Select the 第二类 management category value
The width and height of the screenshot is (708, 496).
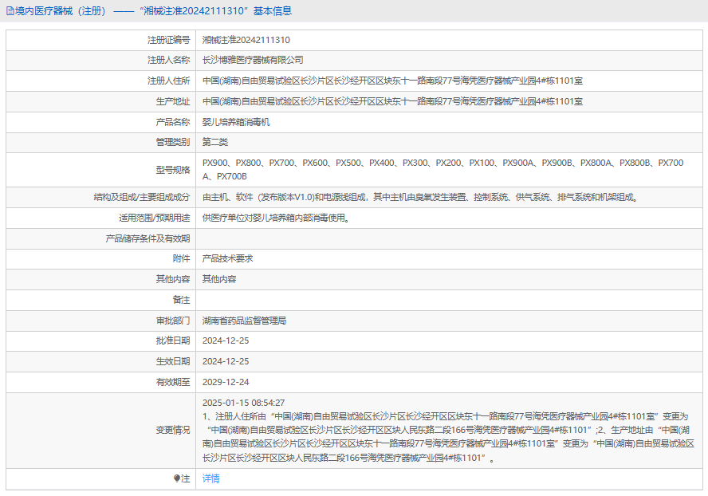[215, 142]
